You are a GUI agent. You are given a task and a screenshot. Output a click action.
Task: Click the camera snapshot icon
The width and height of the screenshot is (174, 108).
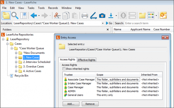click(x=102, y=16)
